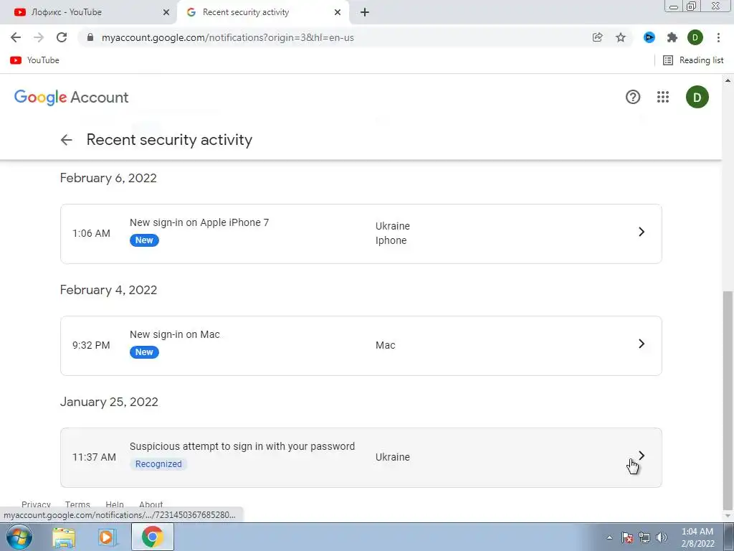Open the Extensions puzzle icon
The height and width of the screenshot is (551, 734).
(x=672, y=37)
